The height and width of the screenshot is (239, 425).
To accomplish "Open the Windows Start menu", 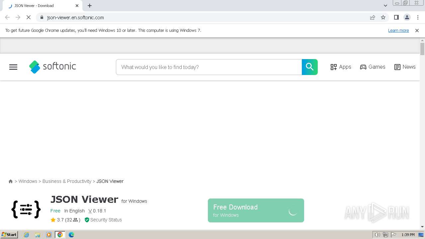I will click(x=9, y=235).
